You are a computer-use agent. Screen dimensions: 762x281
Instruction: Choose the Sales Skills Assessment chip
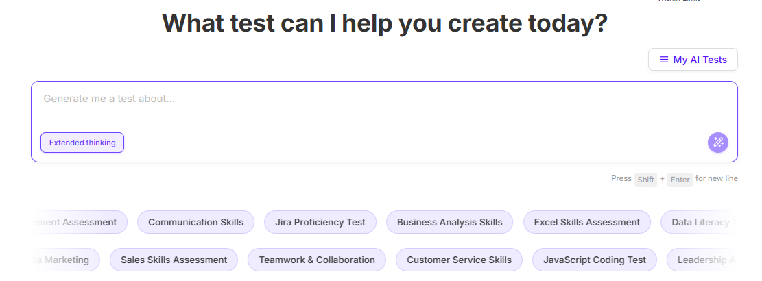click(x=174, y=260)
